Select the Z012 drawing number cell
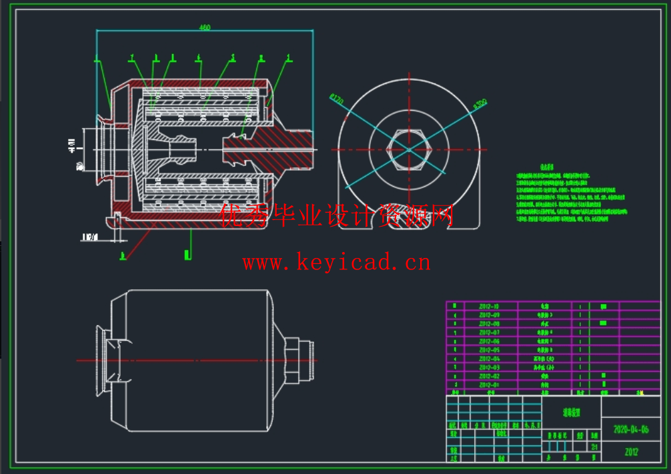 (631, 452)
